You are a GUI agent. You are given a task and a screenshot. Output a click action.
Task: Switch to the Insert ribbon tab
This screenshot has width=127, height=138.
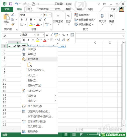[30, 9]
